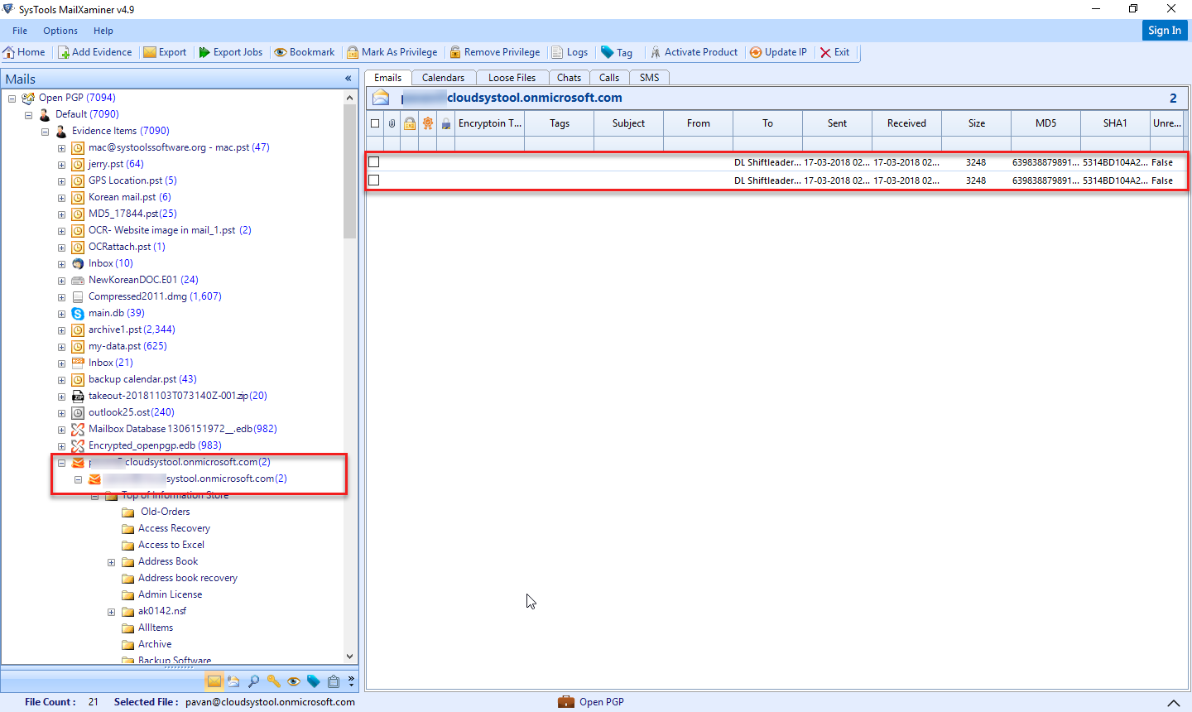The image size is (1192, 712).
Task: Click the Sign In button
Action: (x=1165, y=30)
